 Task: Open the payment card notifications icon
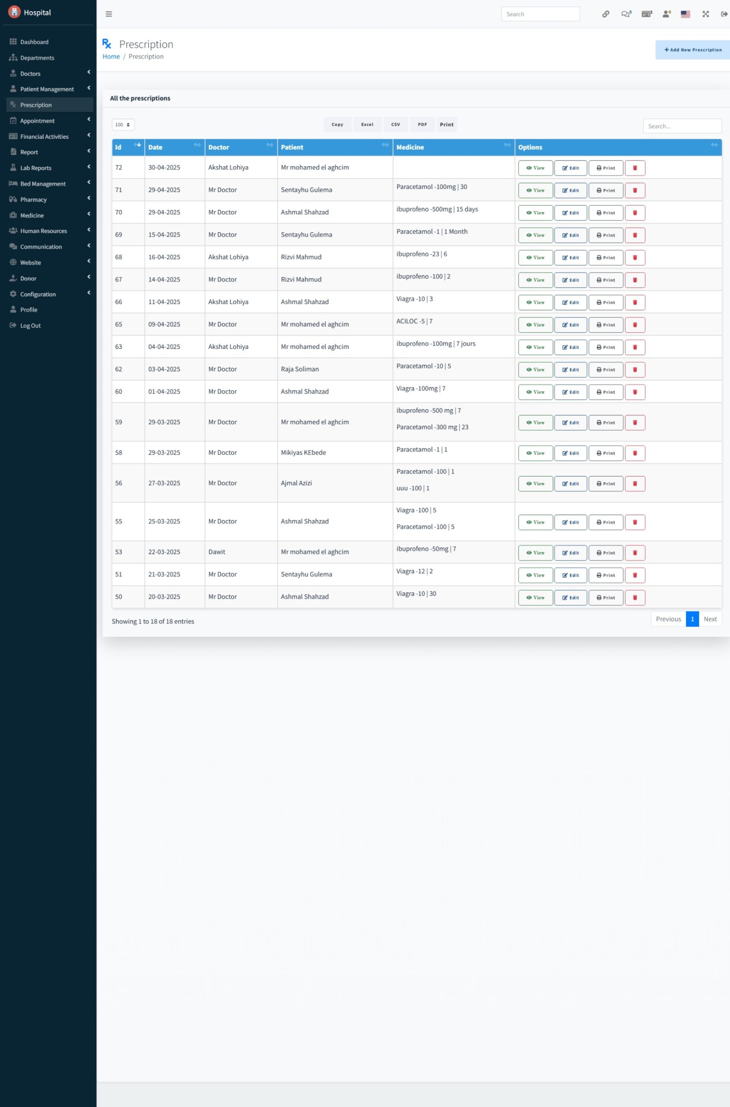(647, 14)
